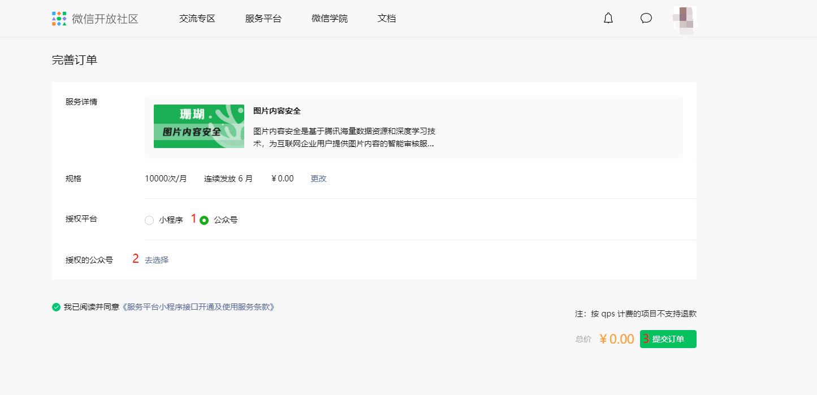Click the service description paragraph text
The image size is (817, 395).
coord(344,137)
